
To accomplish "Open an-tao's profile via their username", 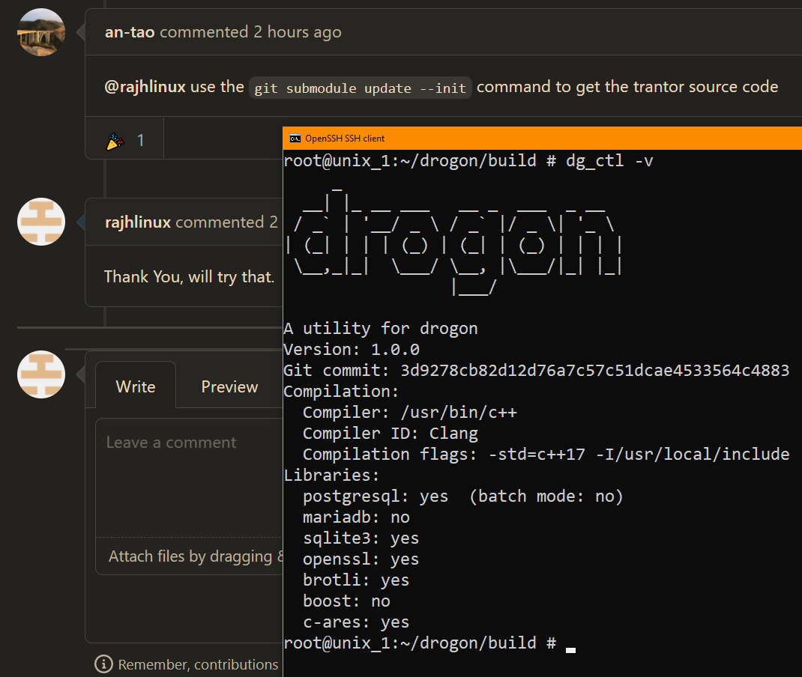I will pyautogui.click(x=129, y=32).
